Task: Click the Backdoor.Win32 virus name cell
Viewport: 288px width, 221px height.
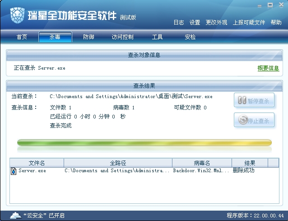Action: pos(201,171)
